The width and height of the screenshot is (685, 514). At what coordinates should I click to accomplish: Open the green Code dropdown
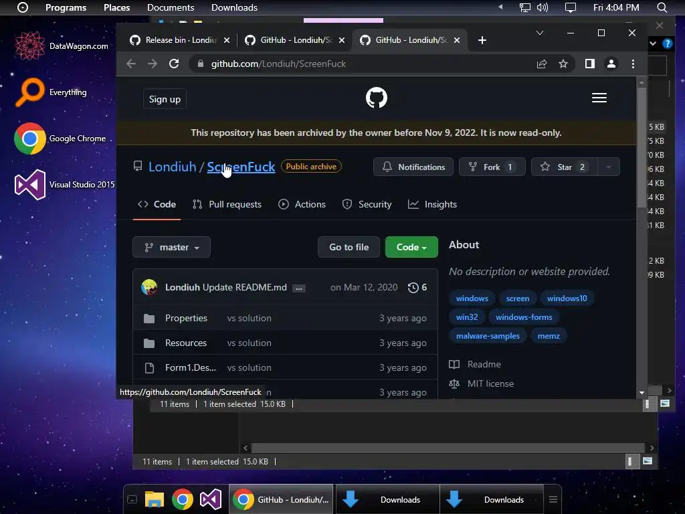(x=411, y=247)
